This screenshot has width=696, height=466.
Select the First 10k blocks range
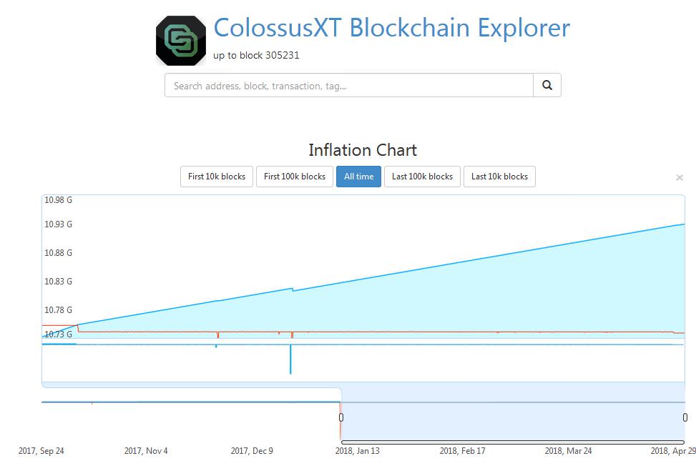point(217,177)
